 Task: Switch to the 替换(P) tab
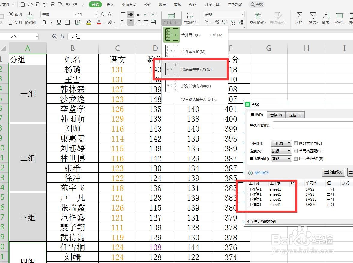276,115
